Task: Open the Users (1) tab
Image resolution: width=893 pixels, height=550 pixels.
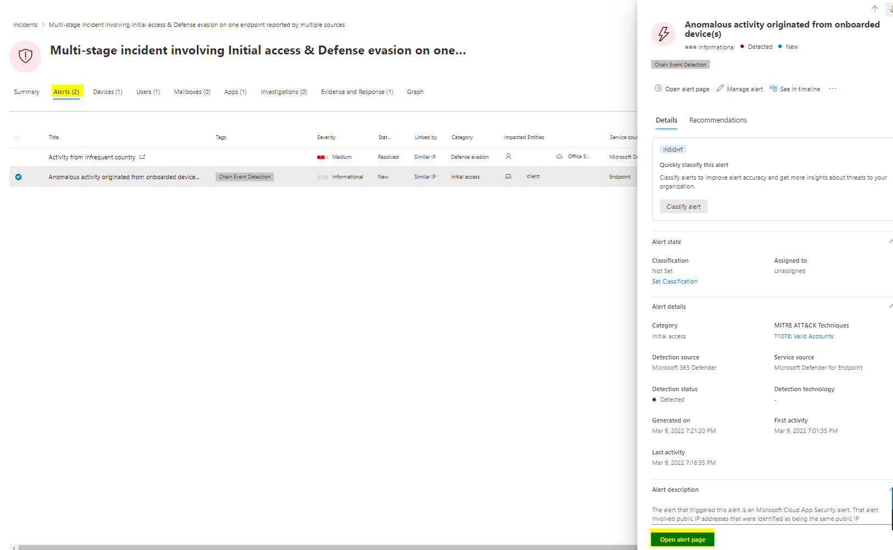Action: click(x=148, y=92)
